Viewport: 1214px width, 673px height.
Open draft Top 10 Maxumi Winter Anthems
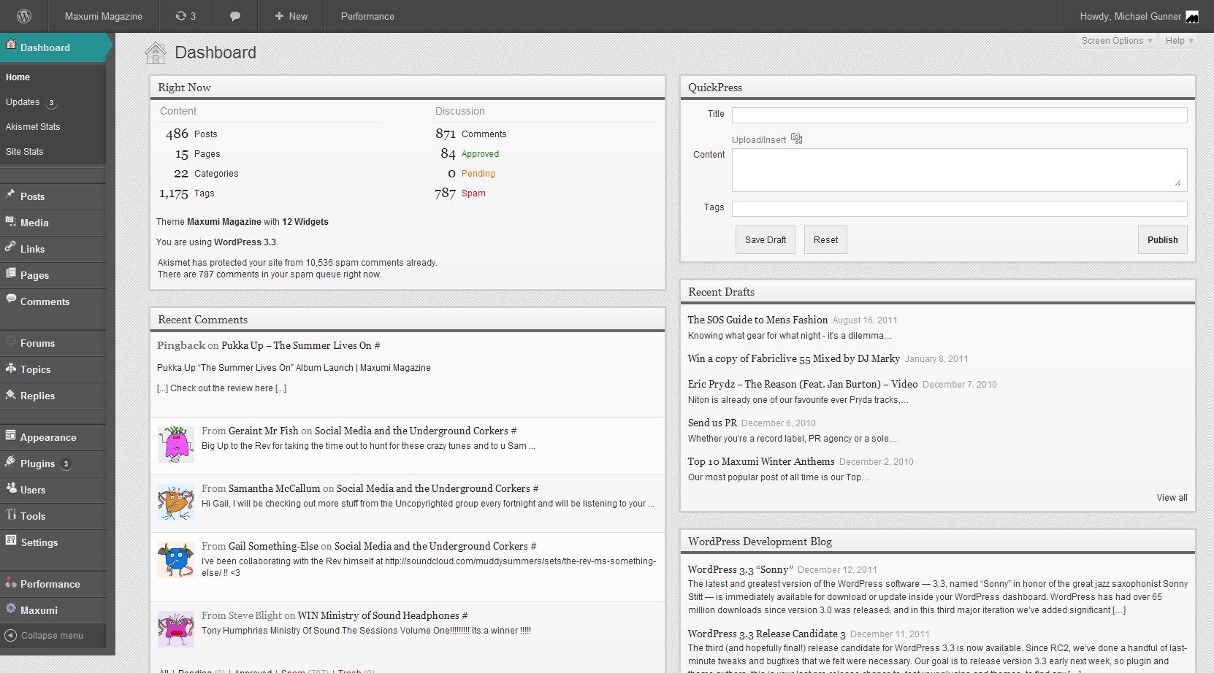point(760,461)
